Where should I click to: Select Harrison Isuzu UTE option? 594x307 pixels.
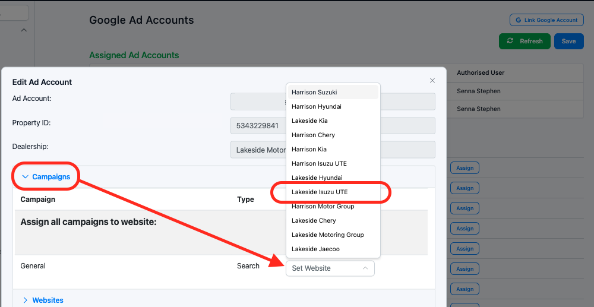(x=319, y=164)
